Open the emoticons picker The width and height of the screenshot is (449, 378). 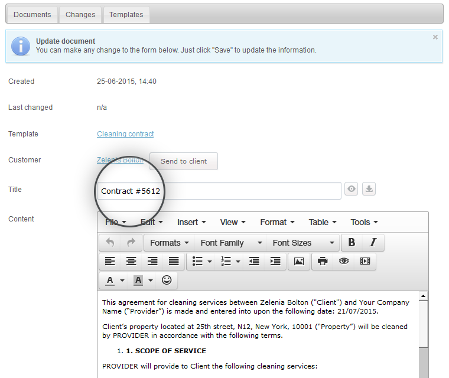coord(167,280)
